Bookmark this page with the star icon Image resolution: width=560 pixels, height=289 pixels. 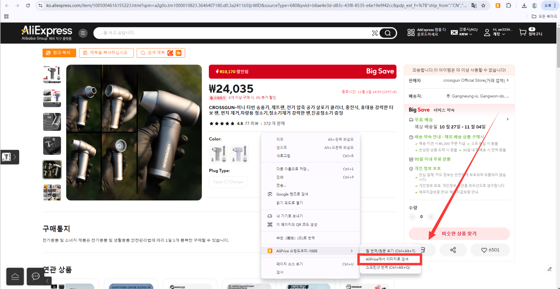pyautogui.click(x=483, y=5)
